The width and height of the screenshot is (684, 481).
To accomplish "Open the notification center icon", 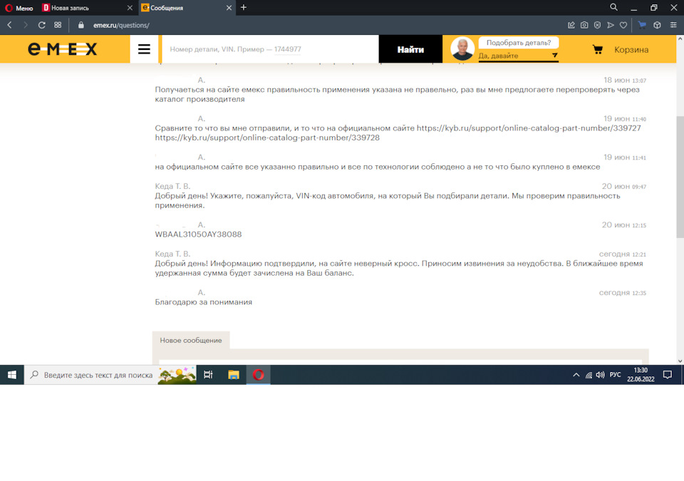I will [668, 375].
